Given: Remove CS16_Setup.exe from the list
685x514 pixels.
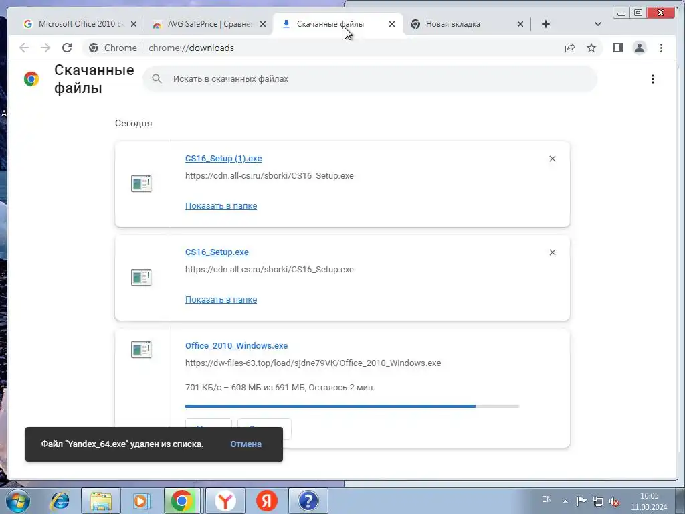Looking at the screenshot, I should point(552,252).
